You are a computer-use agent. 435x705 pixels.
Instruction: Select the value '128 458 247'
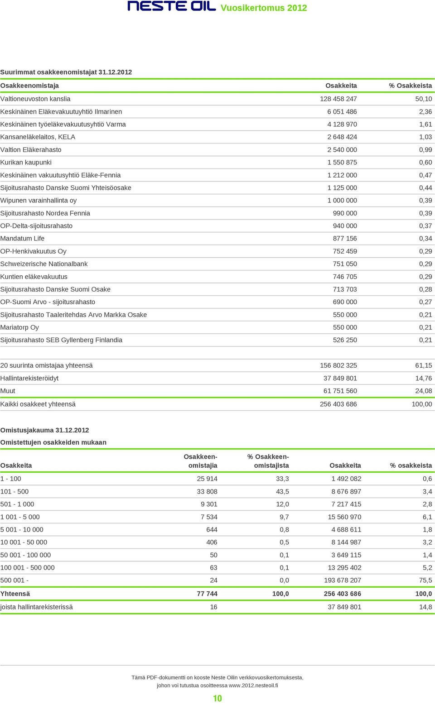[x=338, y=99]
